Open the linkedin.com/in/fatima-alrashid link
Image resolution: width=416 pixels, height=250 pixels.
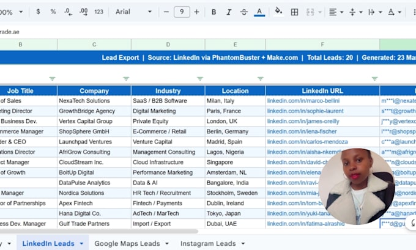coord(306,224)
